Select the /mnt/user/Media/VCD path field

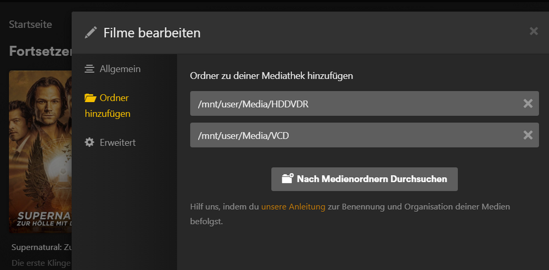click(x=364, y=135)
